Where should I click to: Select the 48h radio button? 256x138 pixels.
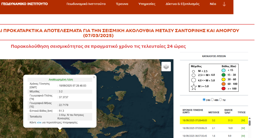212,100
